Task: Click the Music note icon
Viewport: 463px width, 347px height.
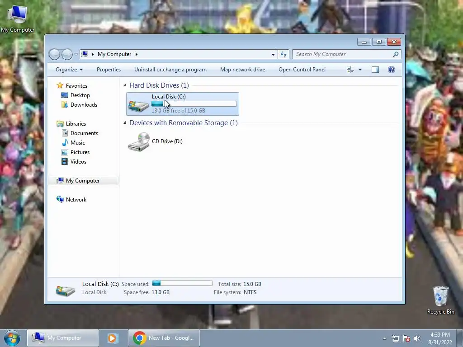Action: [x=65, y=143]
